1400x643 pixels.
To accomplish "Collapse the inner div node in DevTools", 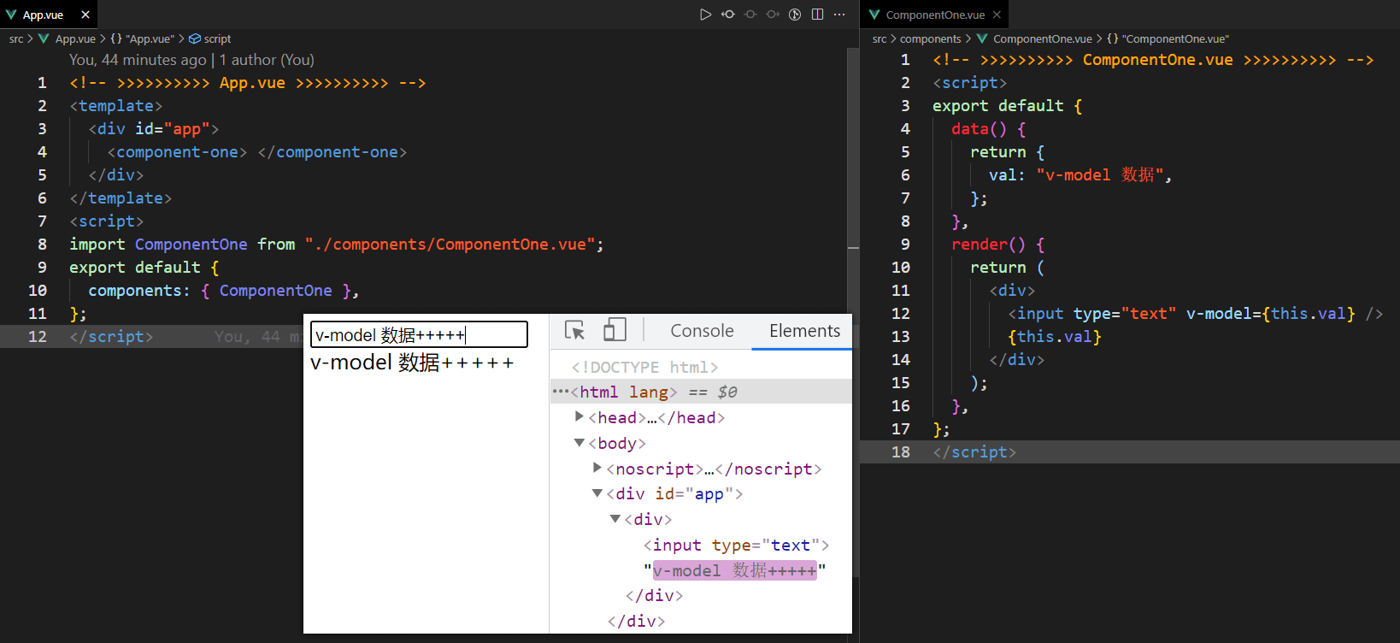I will 615,519.
